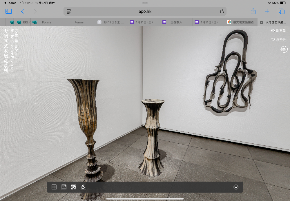This screenshot has height=201, width=290.
Task: Switch to the 康文署寓樂頻道 tab
Action: (x=241, y=22)
